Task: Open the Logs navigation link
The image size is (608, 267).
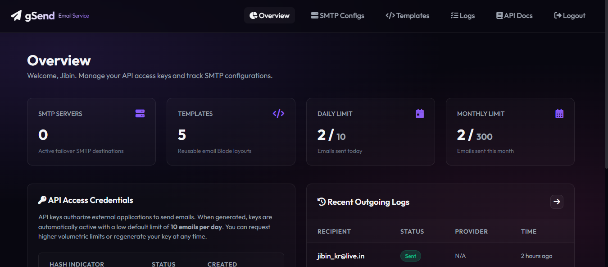Action: point(463,15)
